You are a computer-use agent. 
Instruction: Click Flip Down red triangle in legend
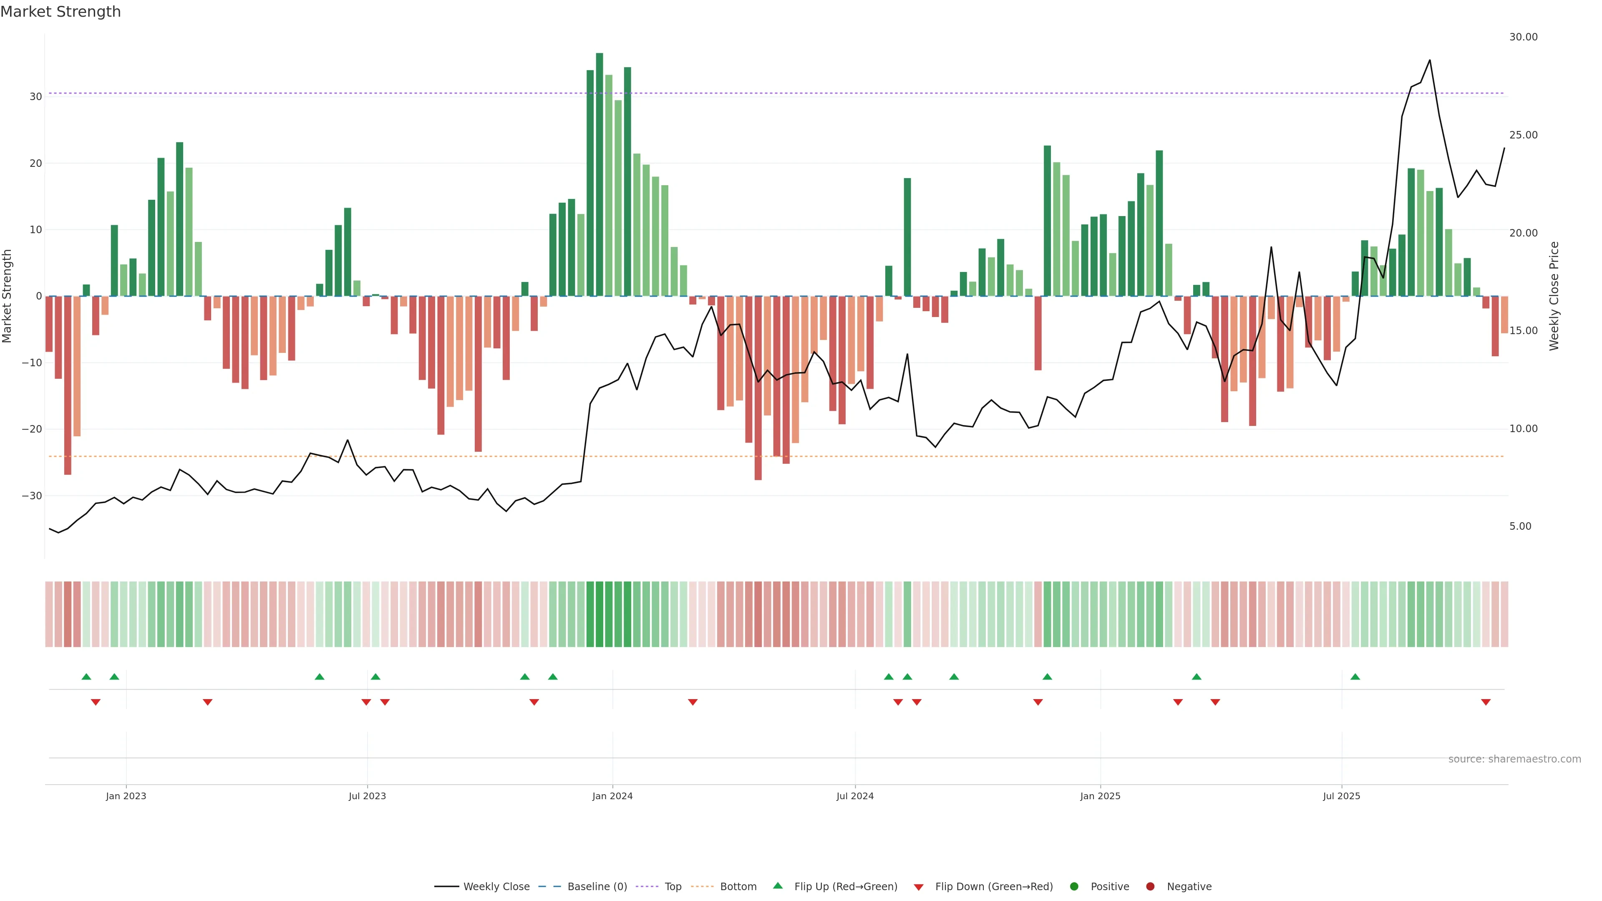[x=918, y=887]
